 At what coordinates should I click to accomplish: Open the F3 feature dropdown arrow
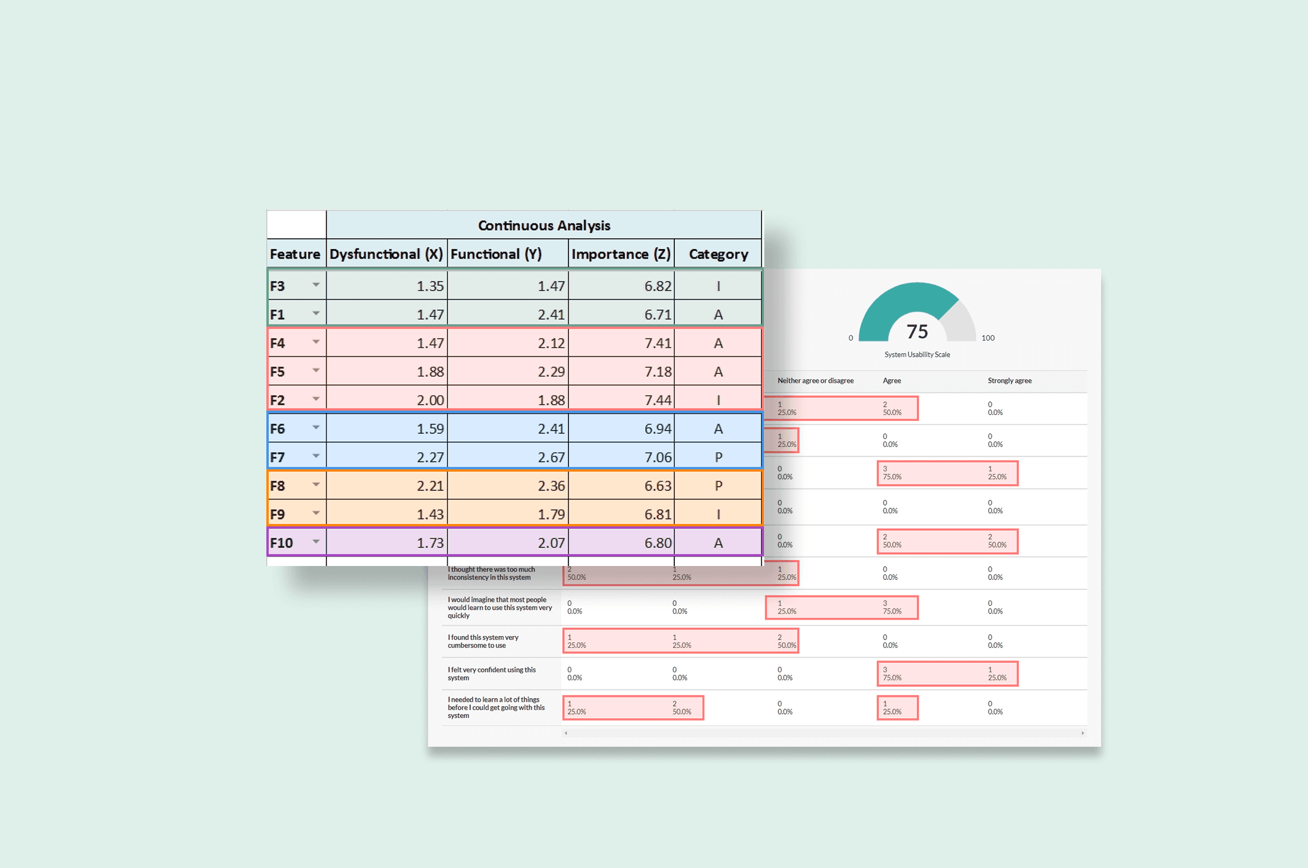coord(316,285)
